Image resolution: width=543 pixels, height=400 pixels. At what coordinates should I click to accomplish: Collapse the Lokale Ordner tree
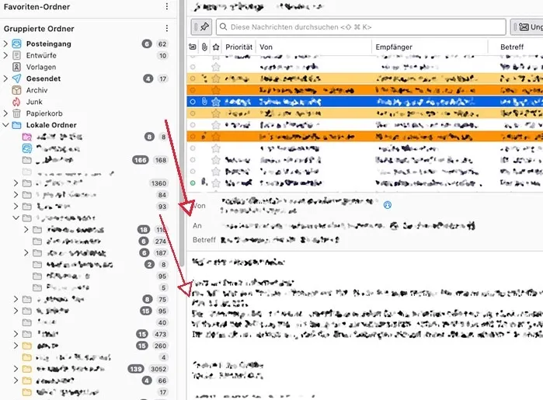pos(5,125)
